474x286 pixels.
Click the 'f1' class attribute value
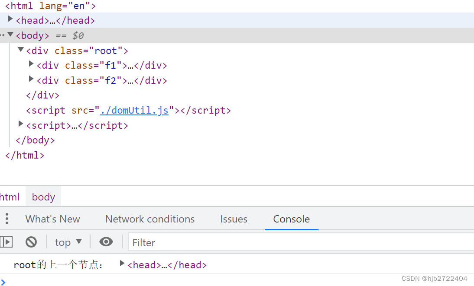pyautogui.click(x=110, y=65)
